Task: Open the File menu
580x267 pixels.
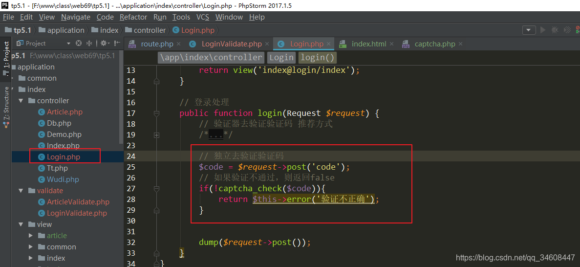Action: pyautogui.click(x=8, y=17)
